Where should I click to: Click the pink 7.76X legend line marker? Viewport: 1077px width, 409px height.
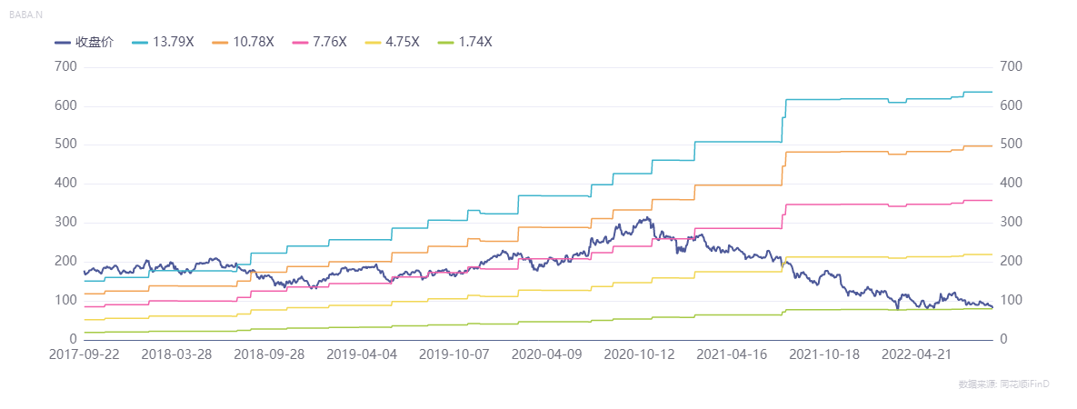click(x=301, y=43)
